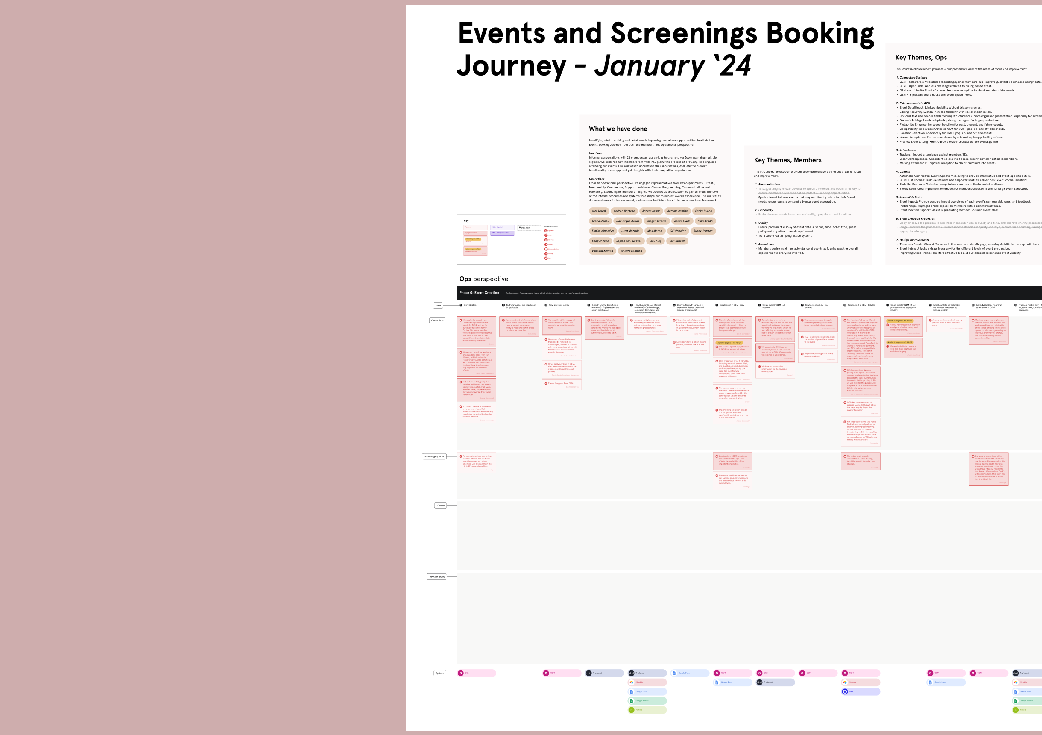The width and height of the screenshot is (1042, 735).
Task: Select the Imogen Stranis name chip
Action: [x=657, y=221]
